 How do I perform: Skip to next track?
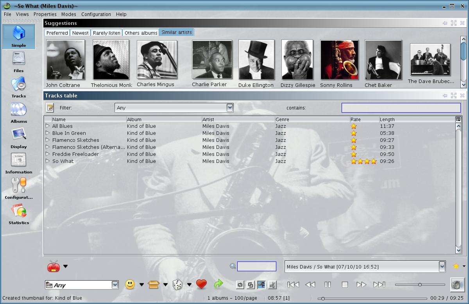pos(379,285)
